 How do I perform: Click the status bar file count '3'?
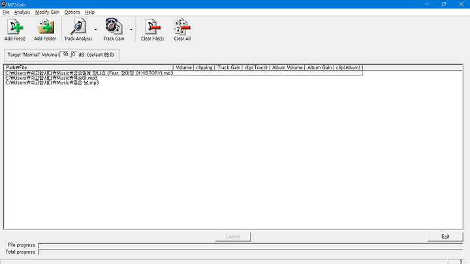[x=461, y=261]
